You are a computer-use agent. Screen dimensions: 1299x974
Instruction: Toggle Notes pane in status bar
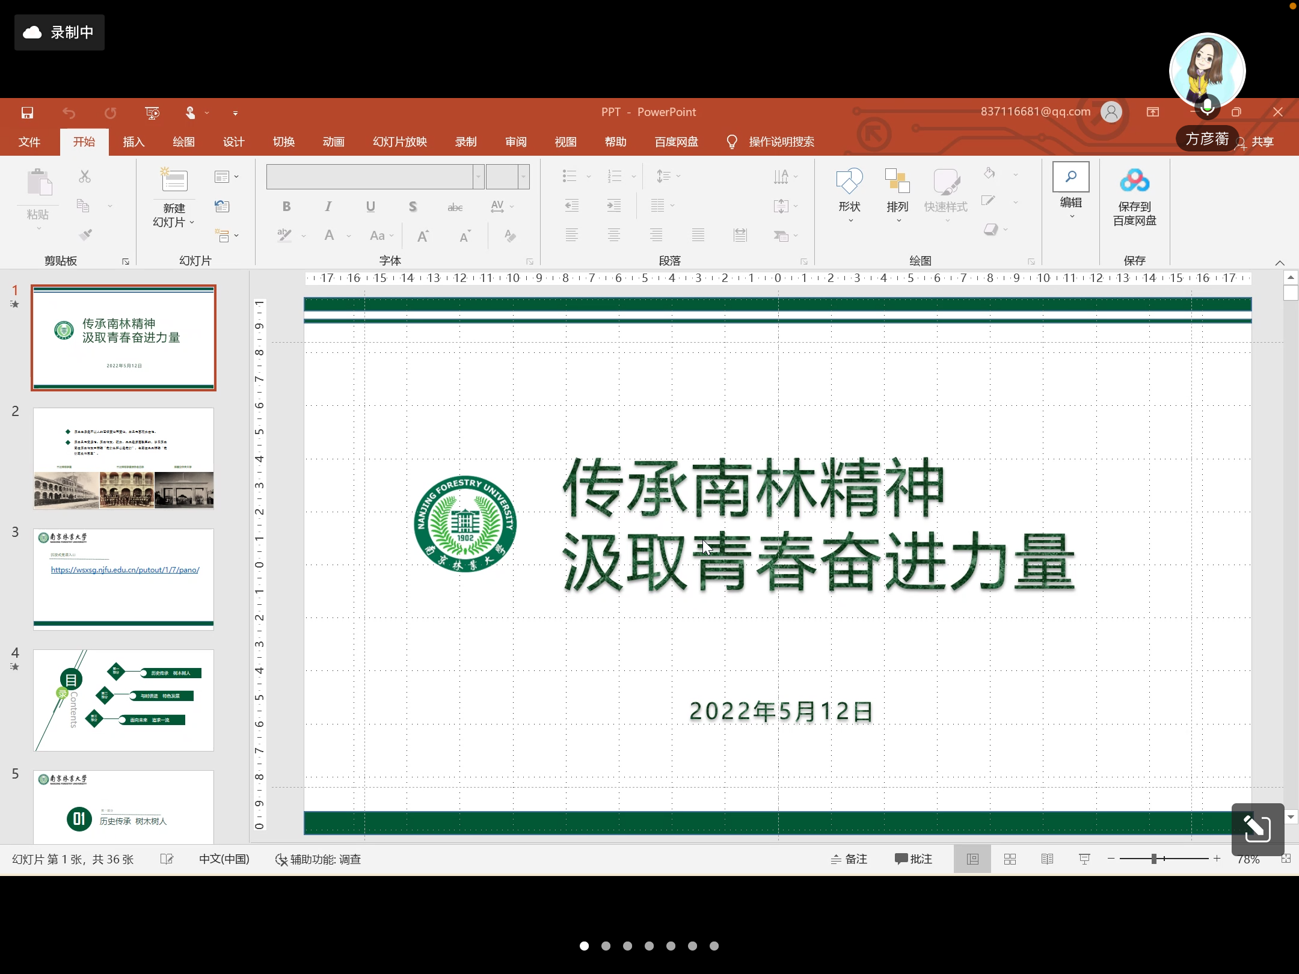pyautogui.click(x=849, y=859)
